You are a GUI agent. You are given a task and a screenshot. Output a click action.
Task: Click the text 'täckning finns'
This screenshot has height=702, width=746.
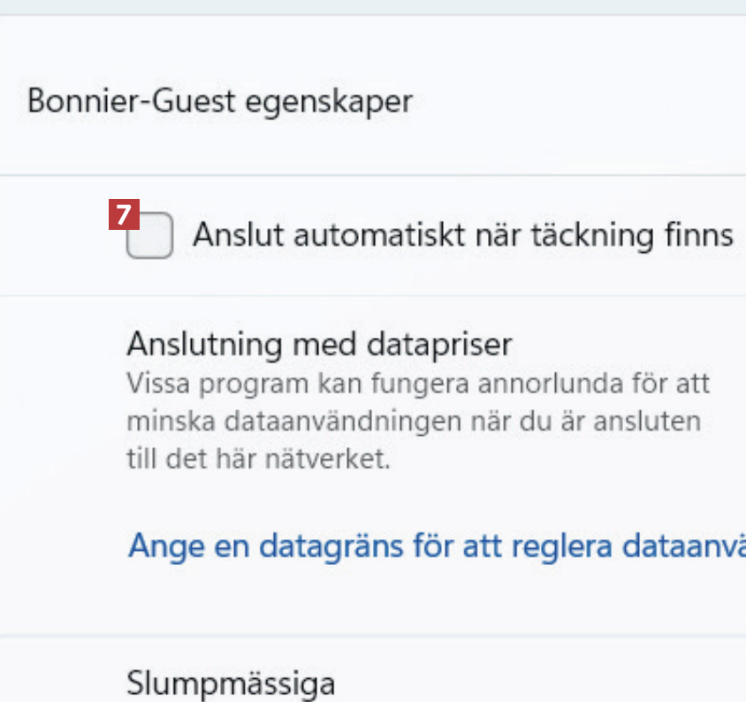[631, 235]
